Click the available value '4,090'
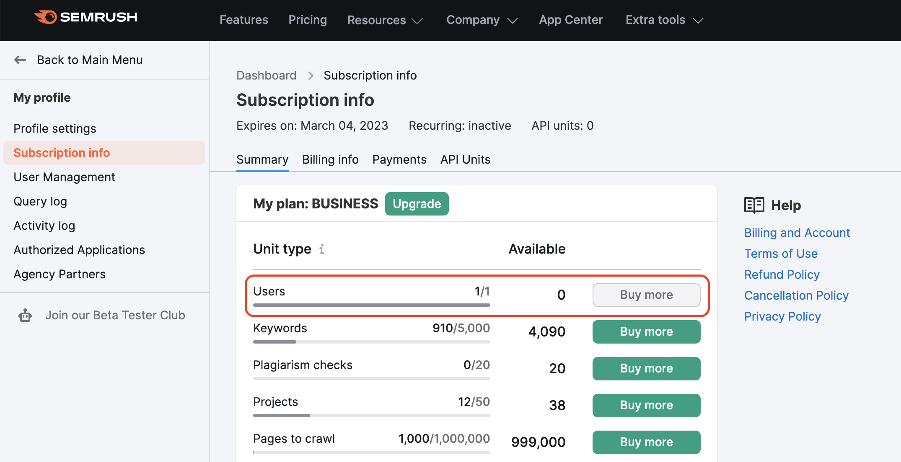Image resolution: width=901 pixels, height=462 pixels. 547,332
